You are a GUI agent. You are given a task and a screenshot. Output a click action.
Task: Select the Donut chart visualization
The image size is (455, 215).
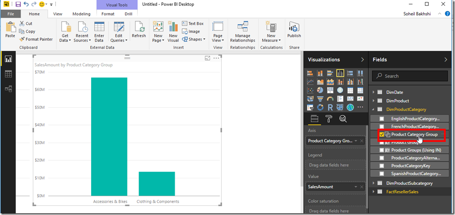[320, 108]
